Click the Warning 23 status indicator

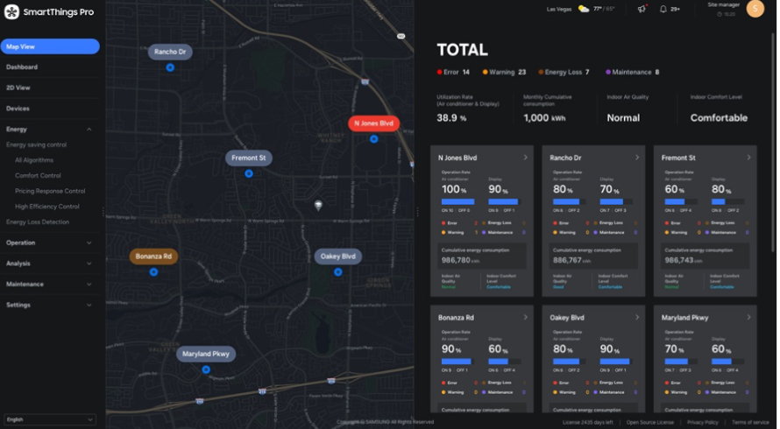tap(504, 72)
